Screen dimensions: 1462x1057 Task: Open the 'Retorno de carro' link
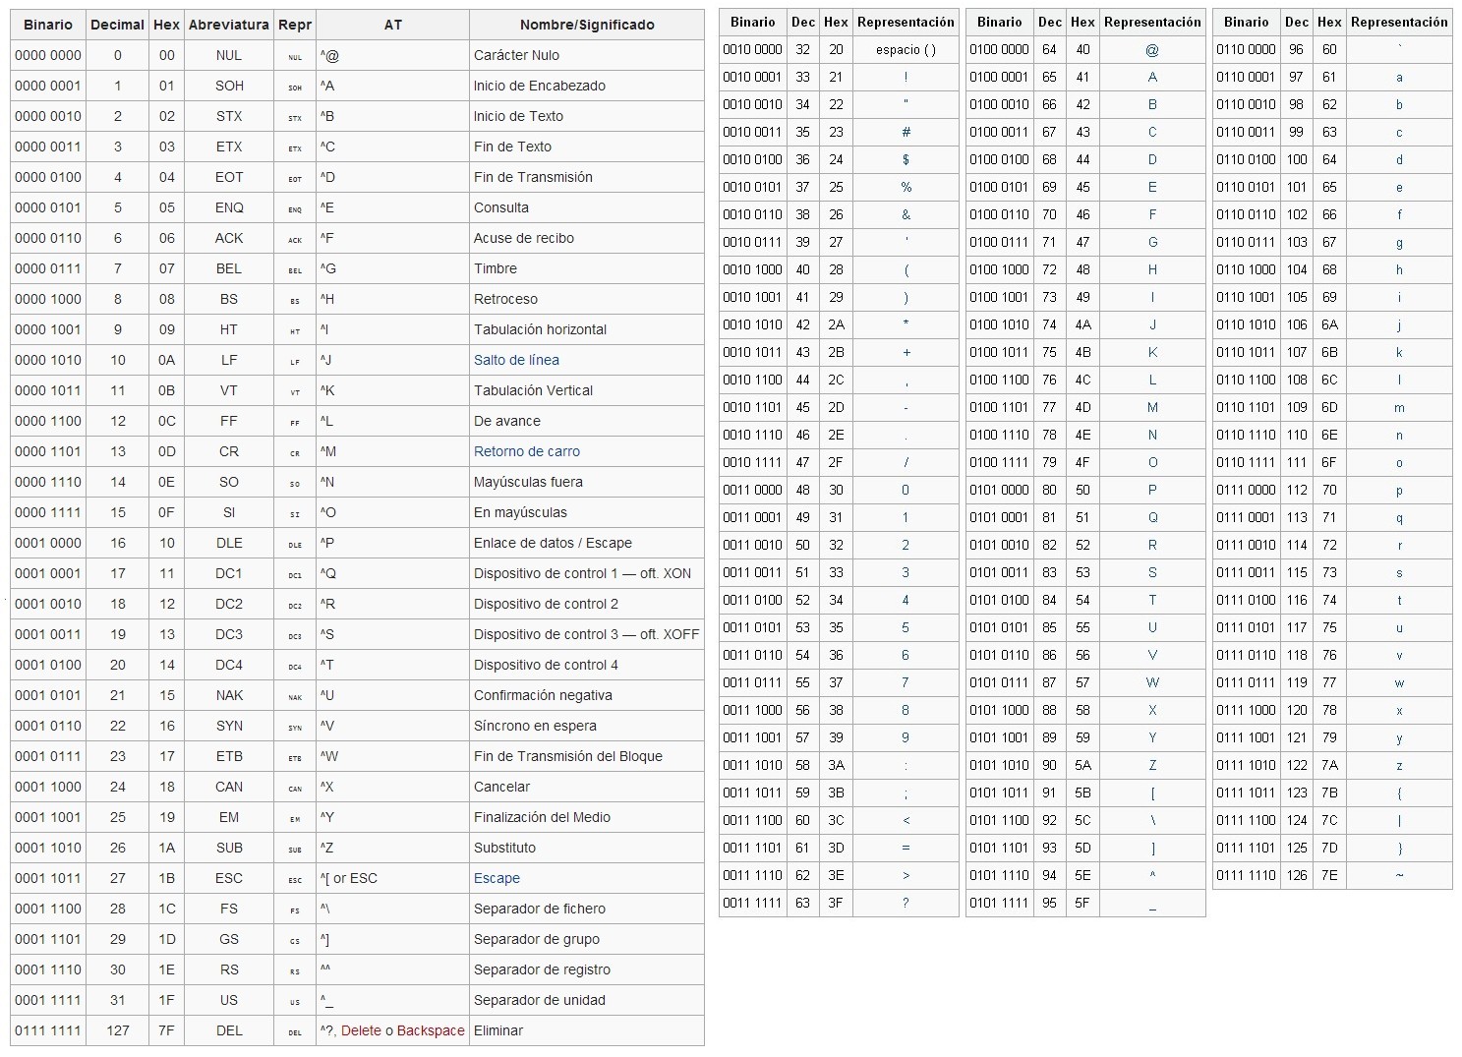pyautogui.click(x=527, y=451)
